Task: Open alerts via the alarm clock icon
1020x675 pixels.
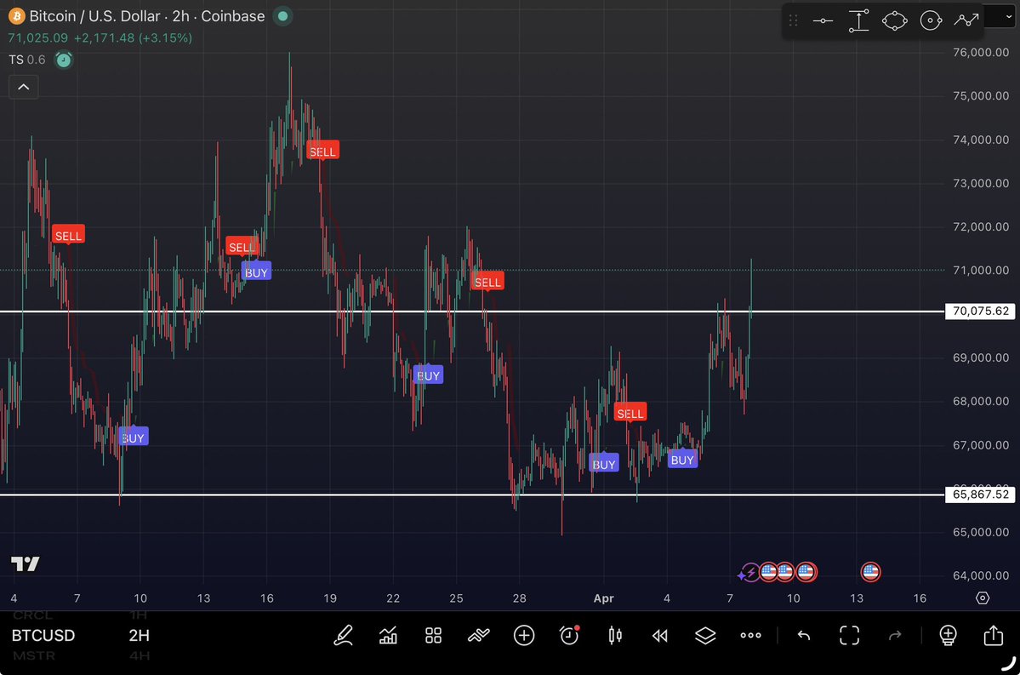Action: pos(569,635)
